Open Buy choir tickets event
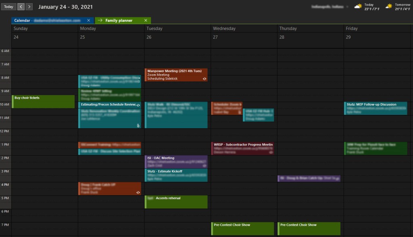The width and height of the screenshot is (413, 237). point(44,101)
